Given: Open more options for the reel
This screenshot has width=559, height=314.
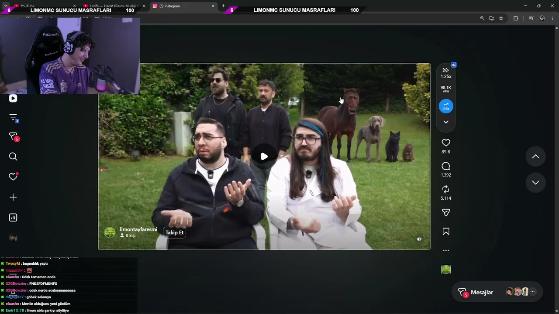Looking at the screenshot, I should click(x=446, y=250).
